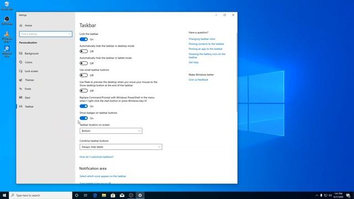Image resolution: width=354 pixels, height=199 pixels.
Task: Click the Type here to search box
Action: click(x=40, y=195)
